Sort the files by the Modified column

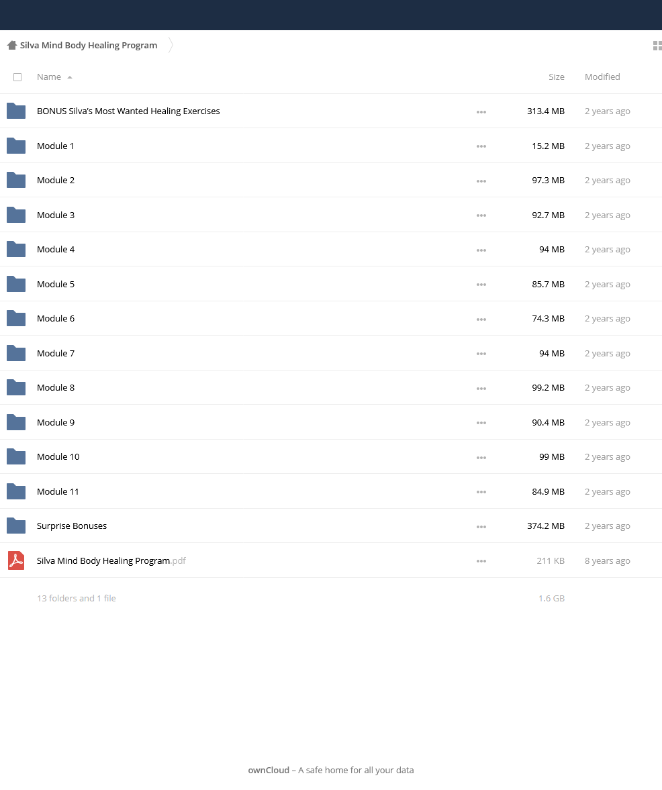coord(602,77)
